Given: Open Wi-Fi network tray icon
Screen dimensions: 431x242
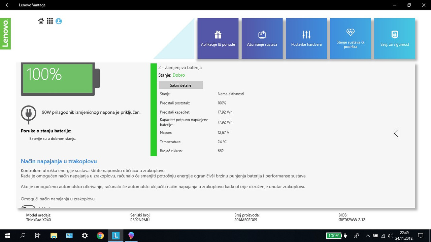Looking at the screenshot, I should click(383, 236).
